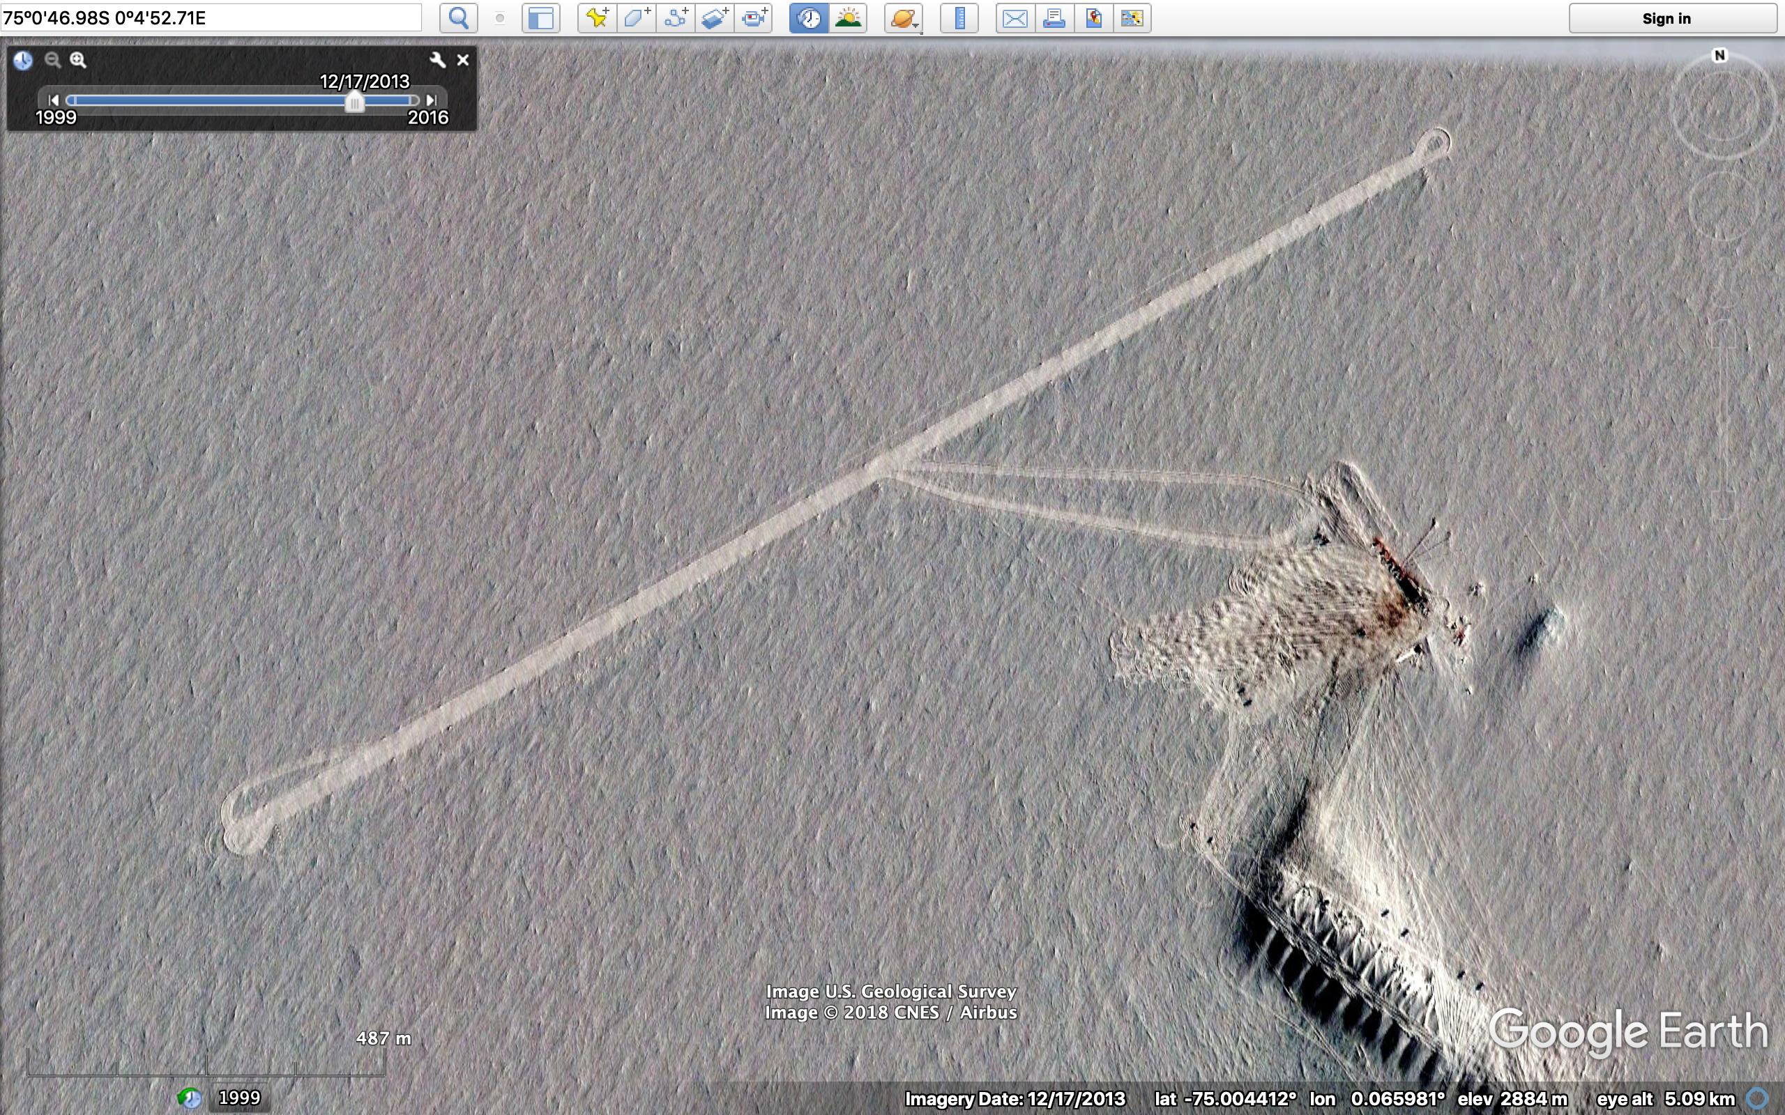This screenshot has width=1785, height=1115.
Task: Record a tour with camera icon
Action: tap(753, 17)
